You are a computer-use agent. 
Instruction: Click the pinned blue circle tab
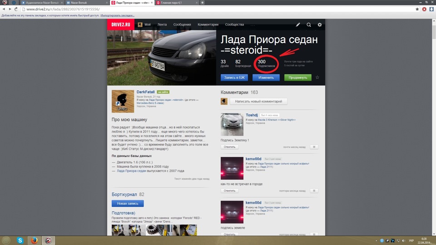click(x=14, y=3)
